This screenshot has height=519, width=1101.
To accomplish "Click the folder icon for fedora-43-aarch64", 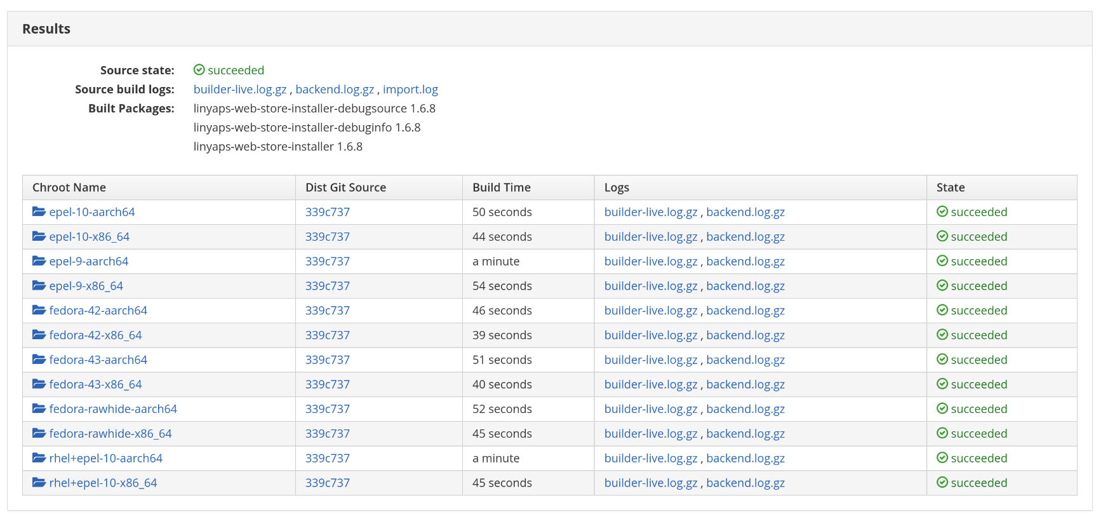I will 39,360.
